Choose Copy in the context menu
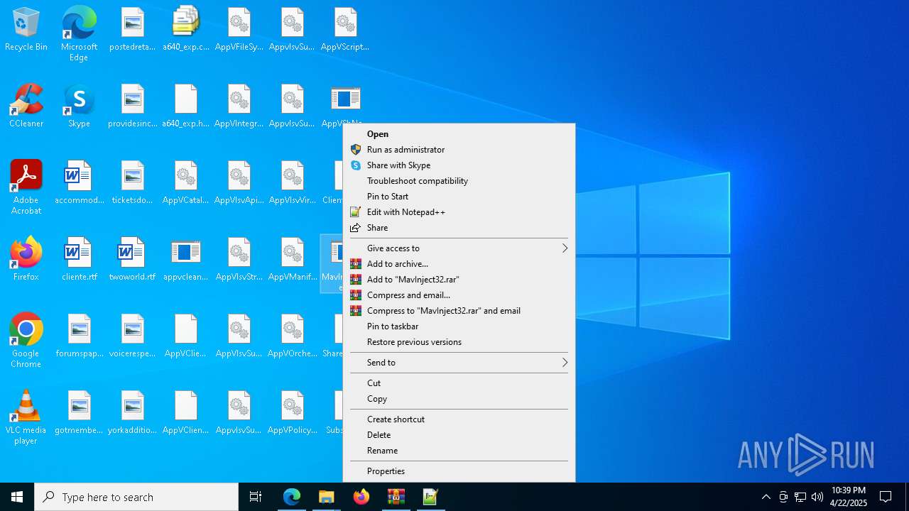The image size is (909, 511). coord(459,399)
